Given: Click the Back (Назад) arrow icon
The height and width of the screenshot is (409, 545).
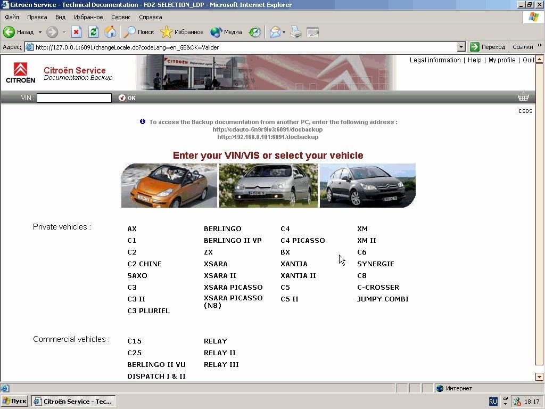Looking at the screenshot, I should tap(9, 32).
